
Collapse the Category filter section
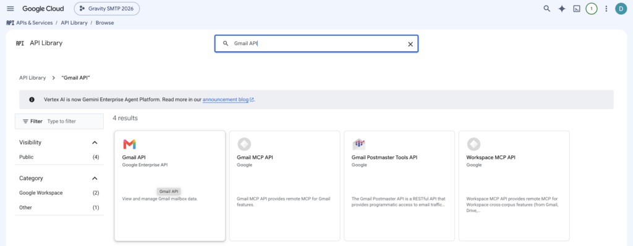95,178
